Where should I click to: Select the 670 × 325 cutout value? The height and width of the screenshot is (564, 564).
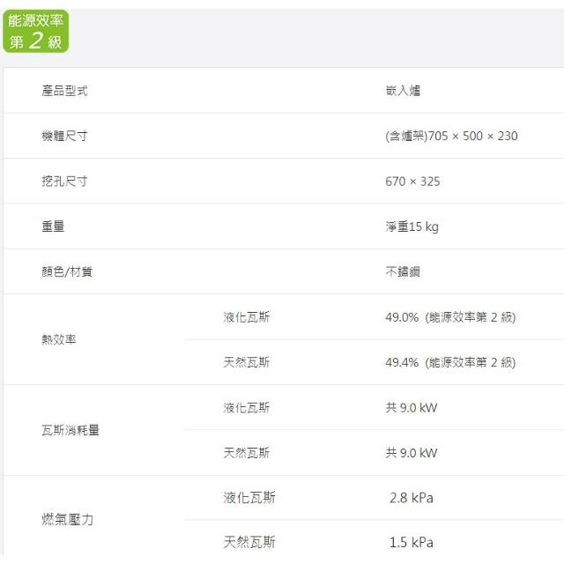[x=412, y=182]
